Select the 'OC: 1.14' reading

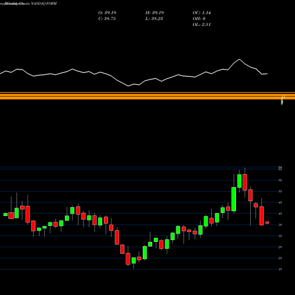(x=202, y=12)
